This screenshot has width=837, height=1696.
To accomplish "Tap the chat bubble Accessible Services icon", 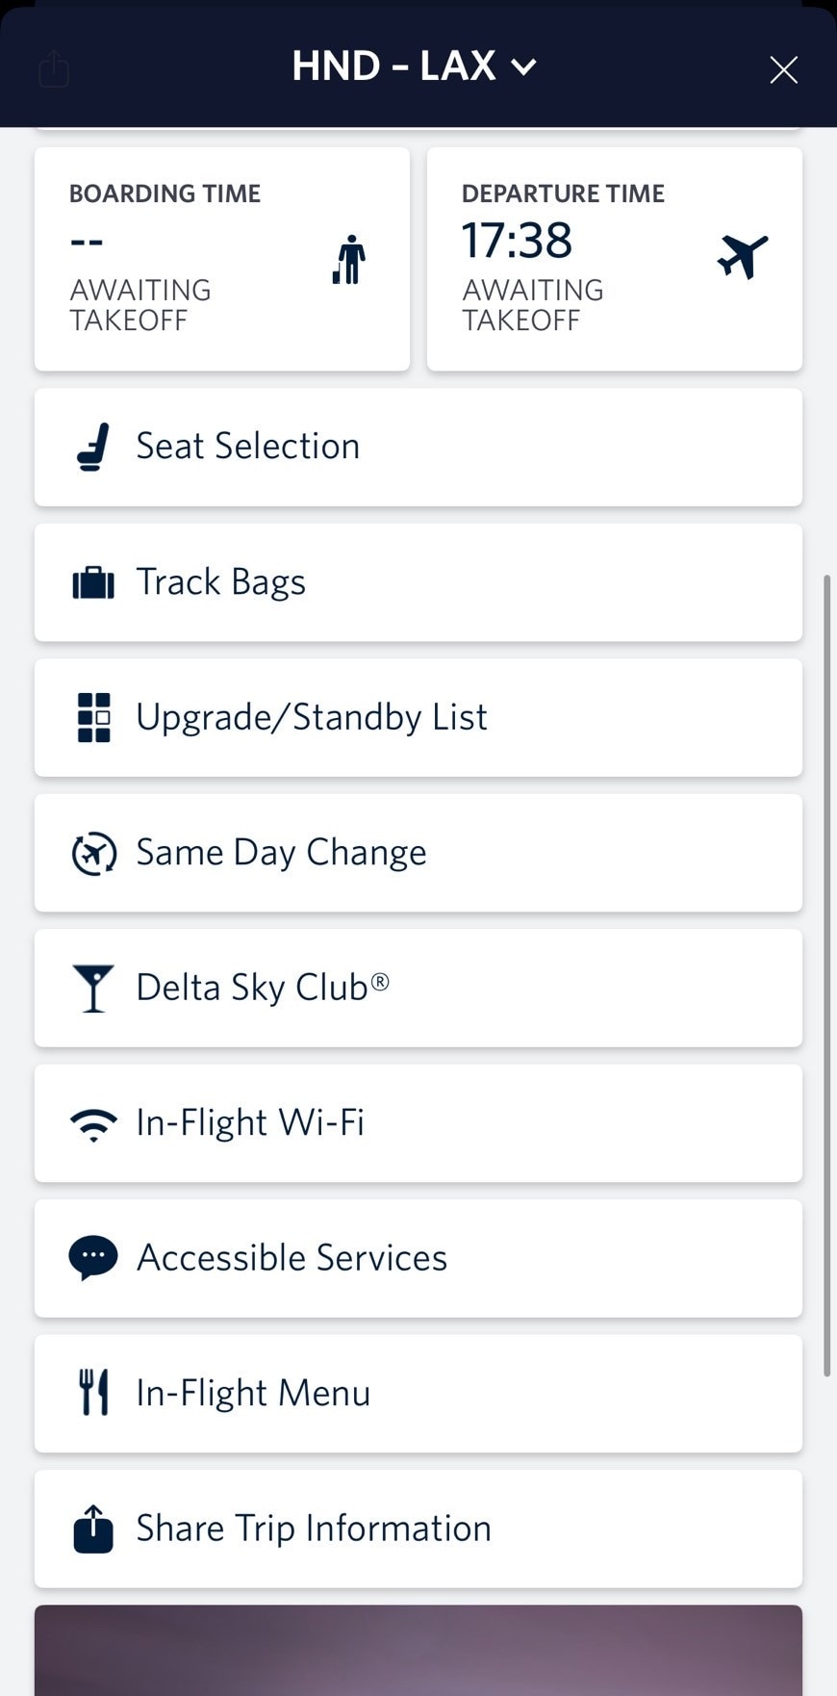I will pos(93,1258).
